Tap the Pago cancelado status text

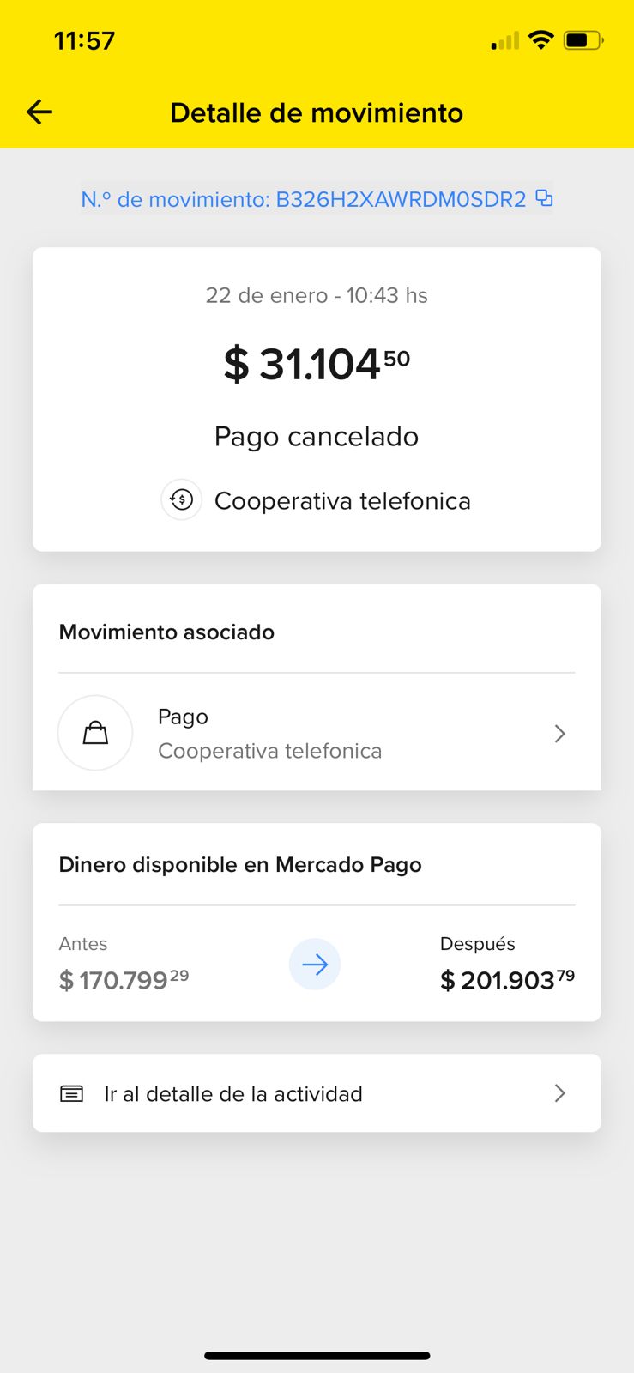(x=317, y=437)
